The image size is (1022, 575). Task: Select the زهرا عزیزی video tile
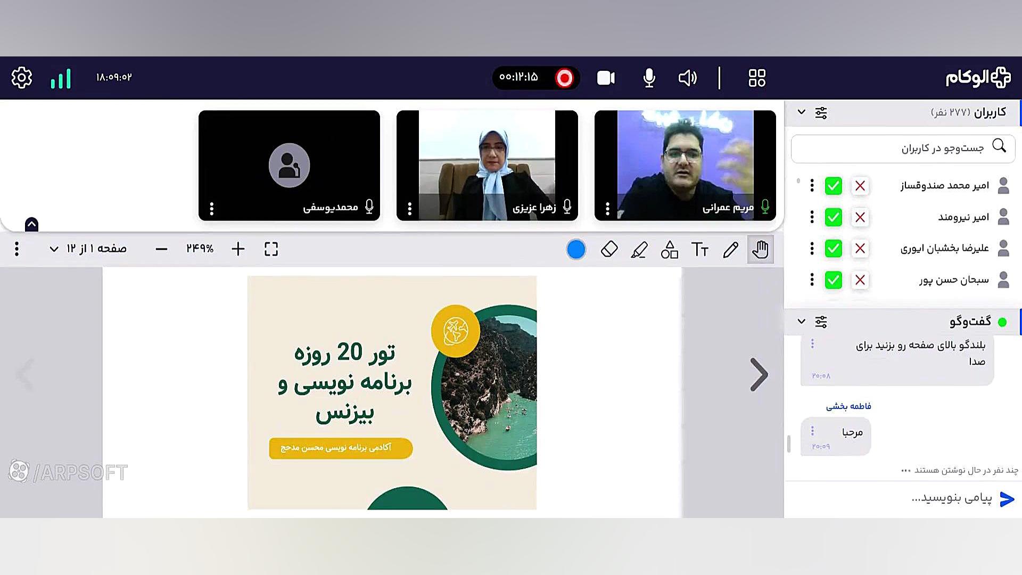[487, 165]
